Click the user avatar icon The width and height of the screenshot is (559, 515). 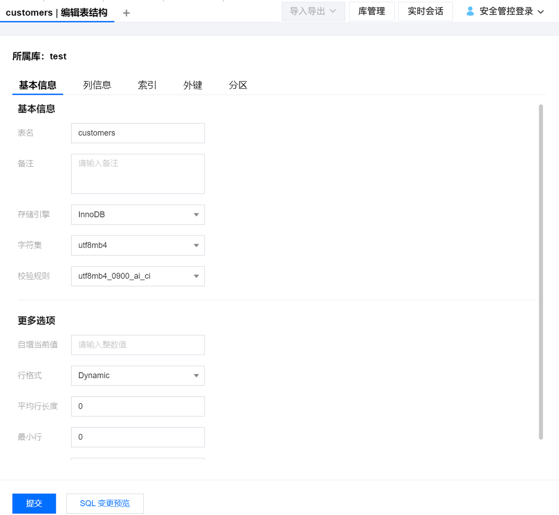(470, 11)
